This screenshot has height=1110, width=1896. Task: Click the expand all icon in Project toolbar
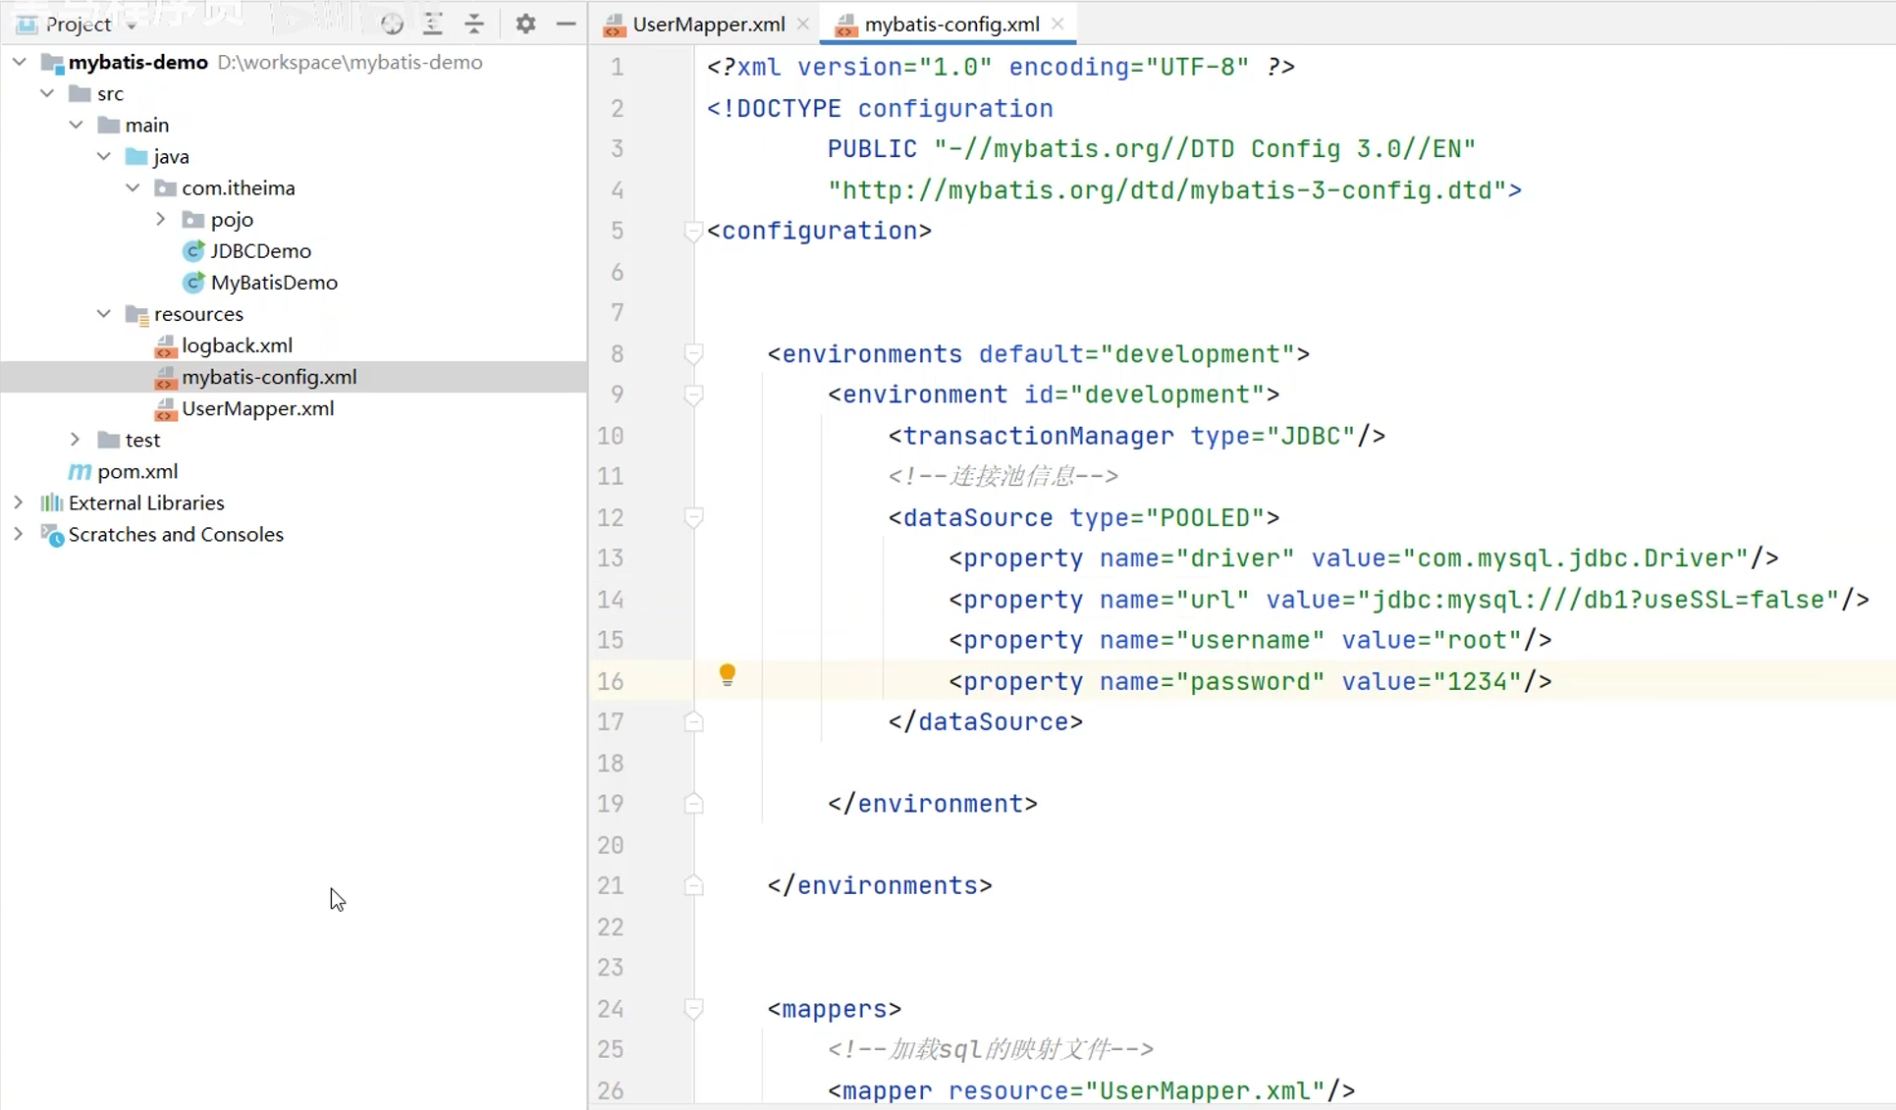coord(433,24)
